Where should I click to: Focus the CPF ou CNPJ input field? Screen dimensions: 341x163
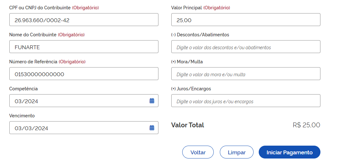84,20
